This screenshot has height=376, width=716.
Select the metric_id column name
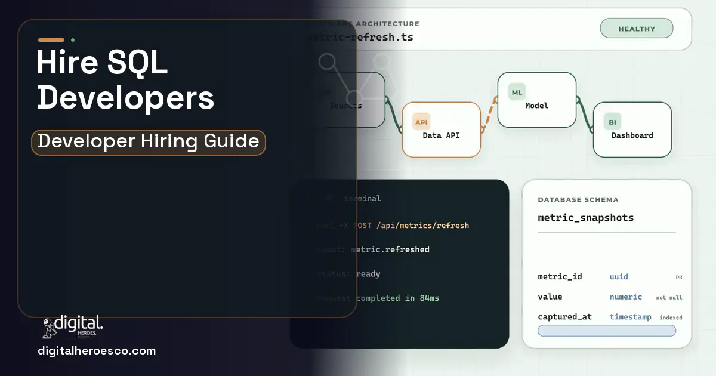tap(560, 277)
